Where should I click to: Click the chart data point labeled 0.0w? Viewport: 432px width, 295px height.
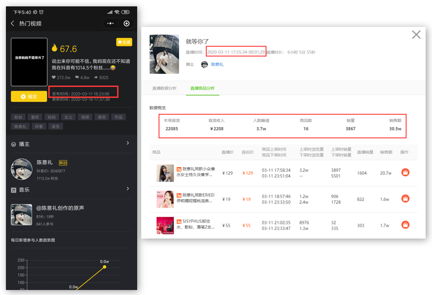[x=105, y=267]
